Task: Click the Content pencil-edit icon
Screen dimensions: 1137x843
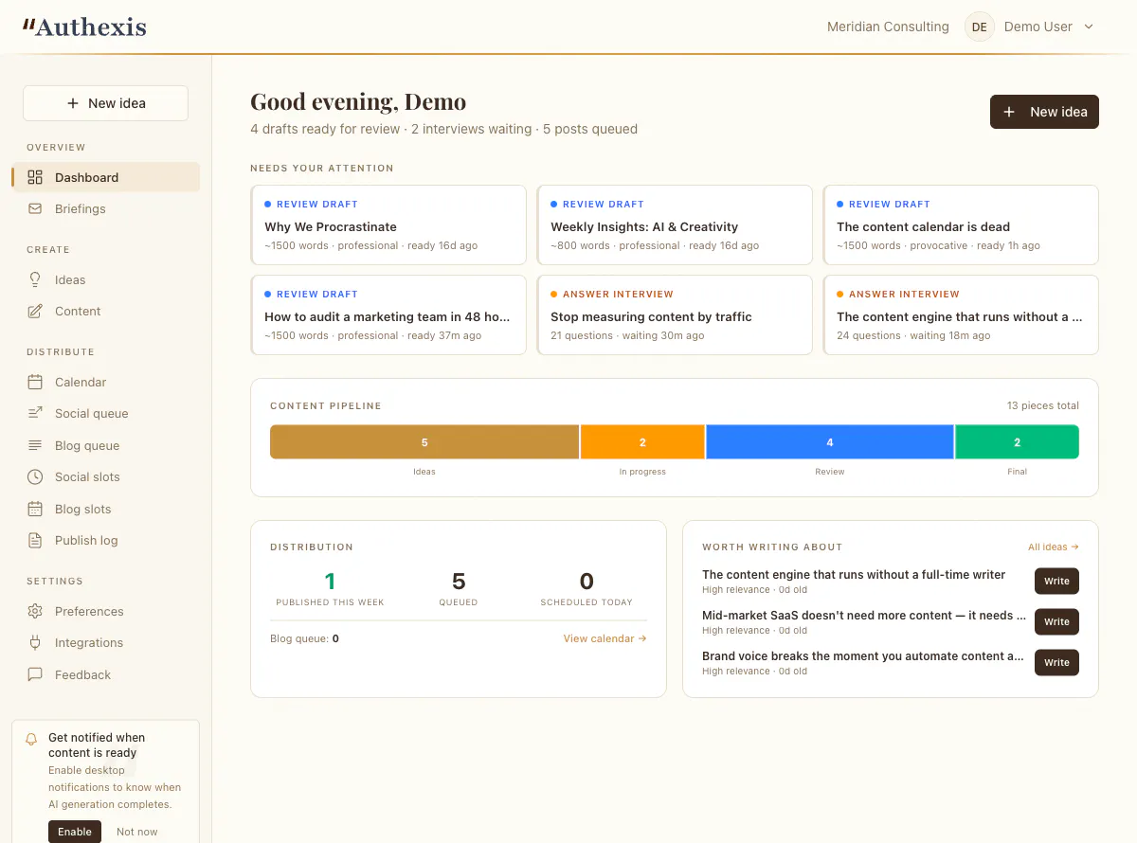Action: (x=35, y=311)
